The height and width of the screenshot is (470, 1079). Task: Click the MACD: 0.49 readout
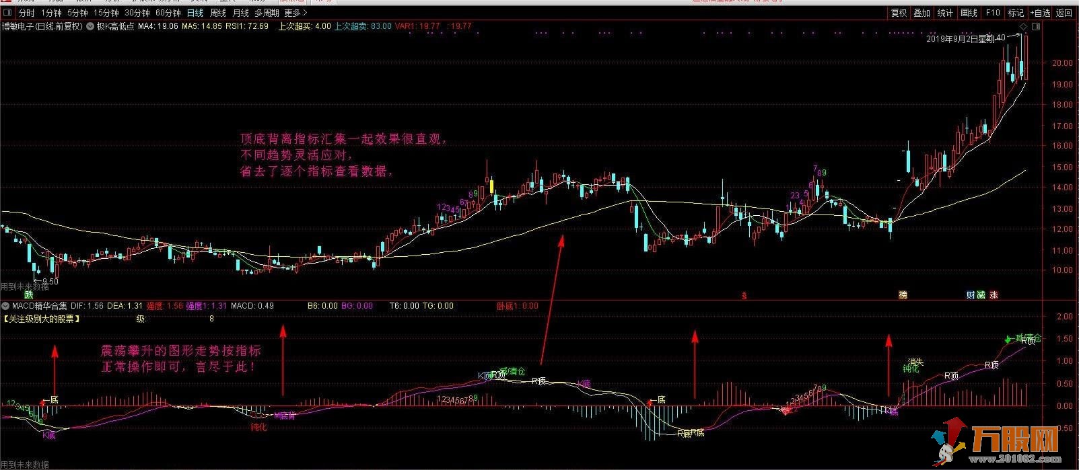(252, 306)
